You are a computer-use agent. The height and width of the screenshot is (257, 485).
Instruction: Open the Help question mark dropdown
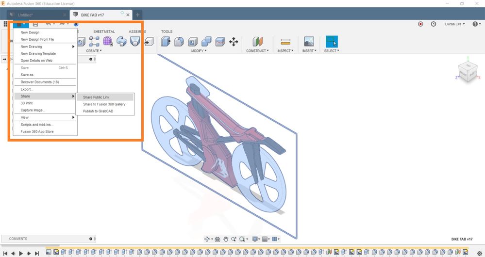pos(476,24)
